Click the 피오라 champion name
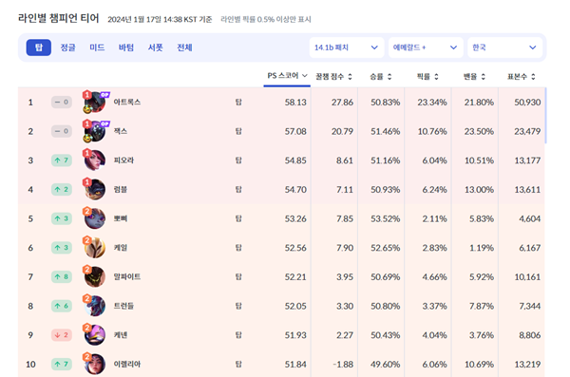 123,160
